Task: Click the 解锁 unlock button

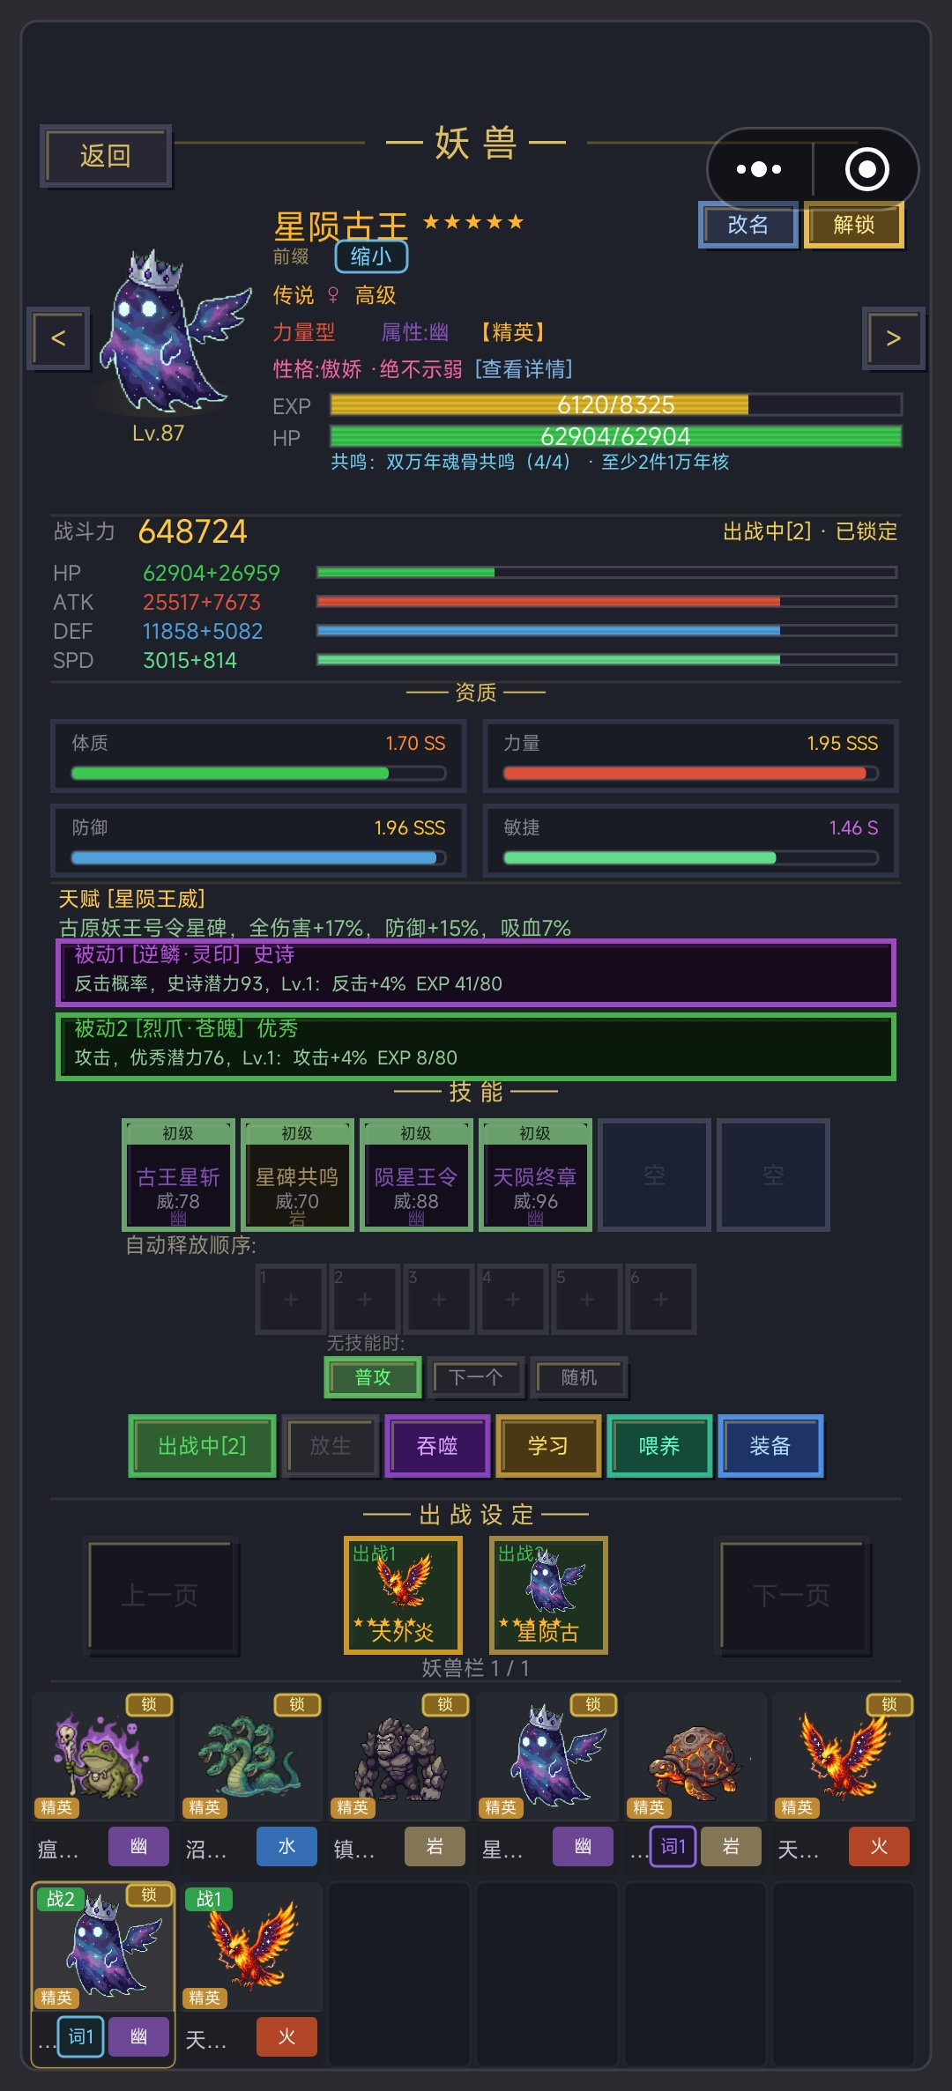Action: click(x=854, y=225)
